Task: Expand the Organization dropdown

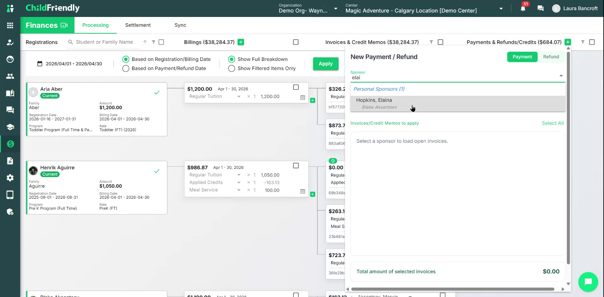Action: point(336,9)
